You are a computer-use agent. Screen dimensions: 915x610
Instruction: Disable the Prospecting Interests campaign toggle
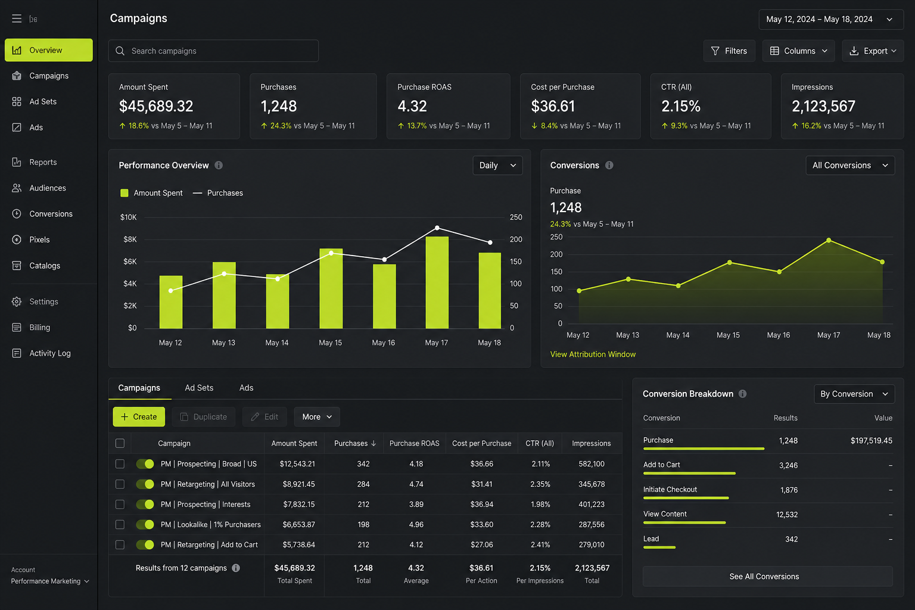point(145,505)
